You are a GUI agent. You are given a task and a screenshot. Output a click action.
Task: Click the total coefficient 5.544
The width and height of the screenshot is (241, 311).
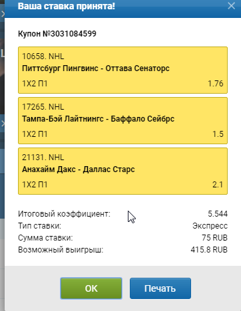(218, 214)
